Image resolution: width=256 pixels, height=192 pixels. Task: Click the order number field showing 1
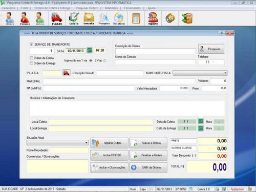coord(42,51)
